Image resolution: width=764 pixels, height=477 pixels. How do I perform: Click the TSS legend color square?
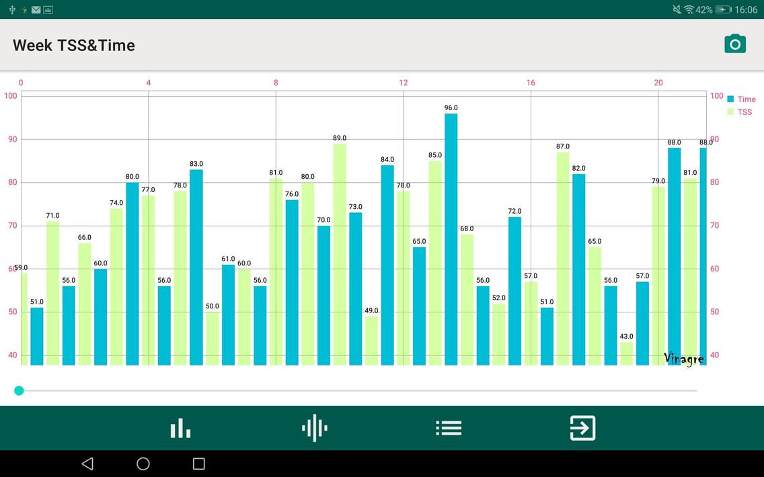730,112
